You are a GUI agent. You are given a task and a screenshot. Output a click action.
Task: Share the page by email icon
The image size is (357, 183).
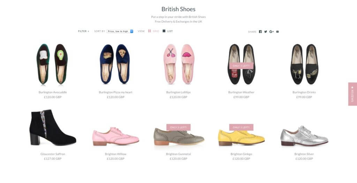(x=278, y=32)
